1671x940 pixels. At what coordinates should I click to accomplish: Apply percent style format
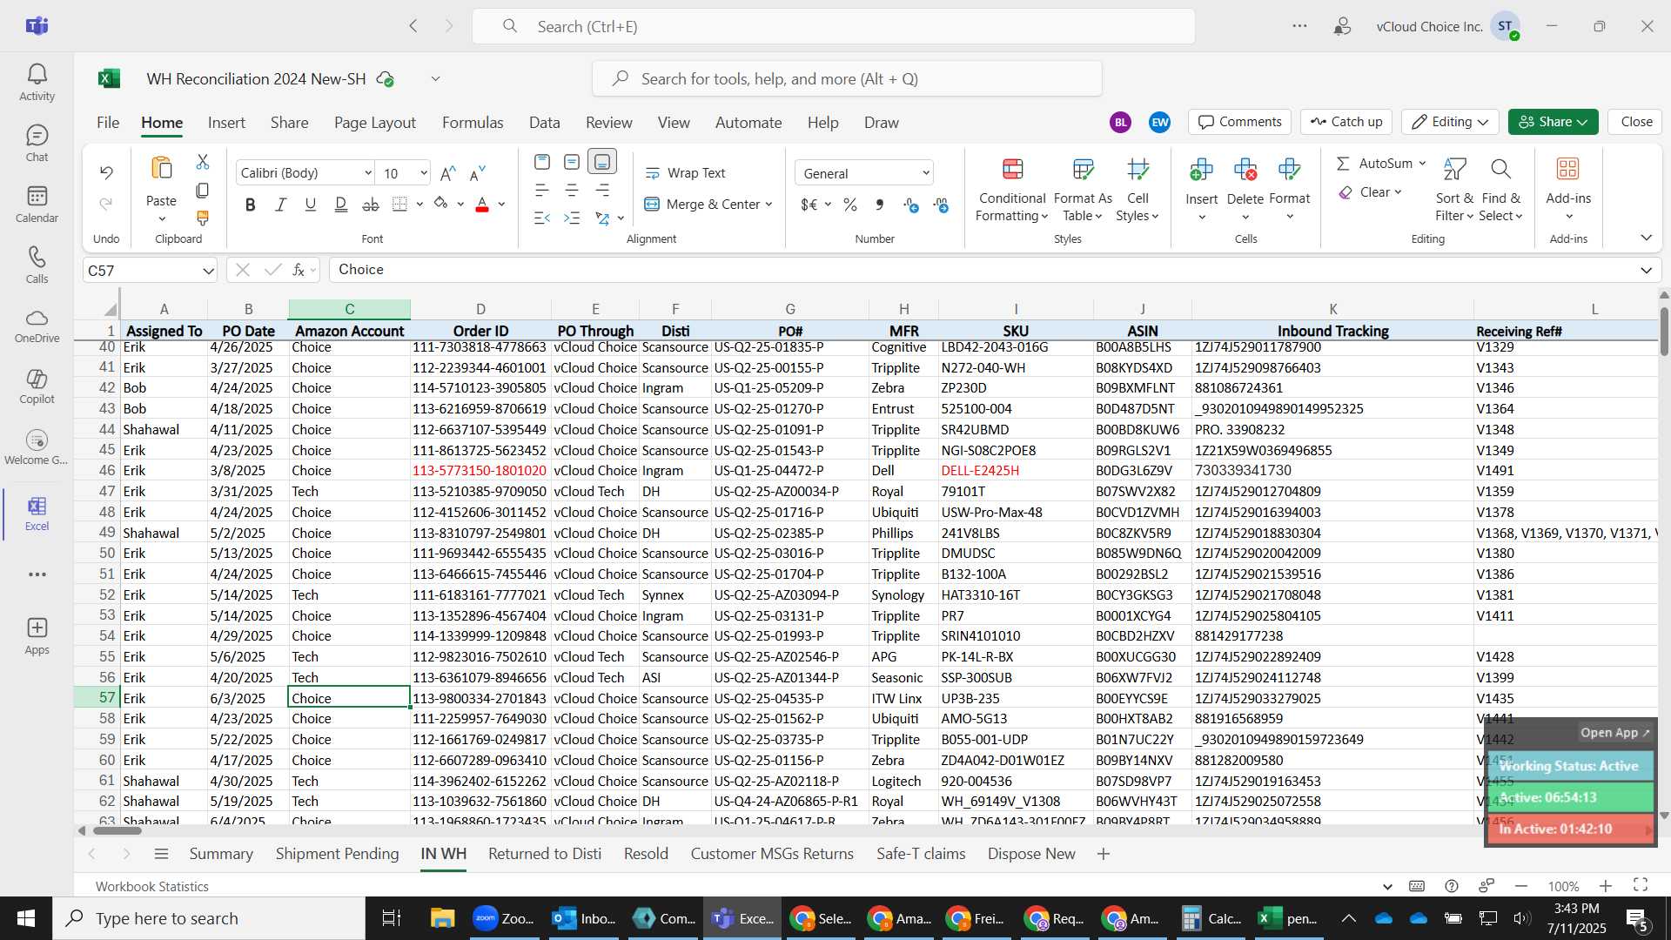[850, 205]
